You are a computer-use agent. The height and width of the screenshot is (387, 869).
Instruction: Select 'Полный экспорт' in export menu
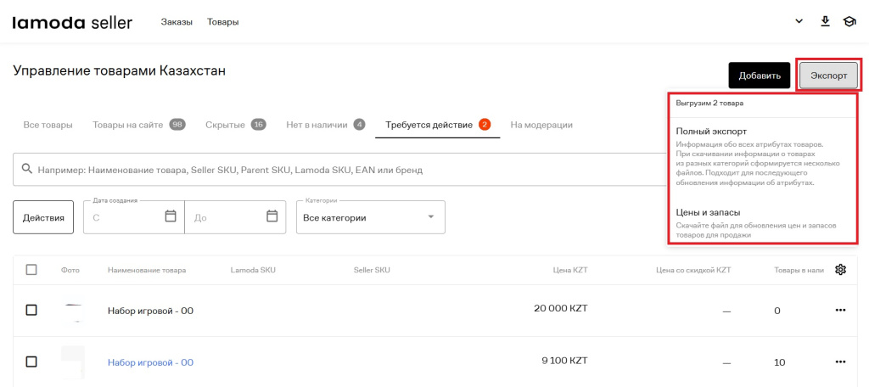[711, 132]
